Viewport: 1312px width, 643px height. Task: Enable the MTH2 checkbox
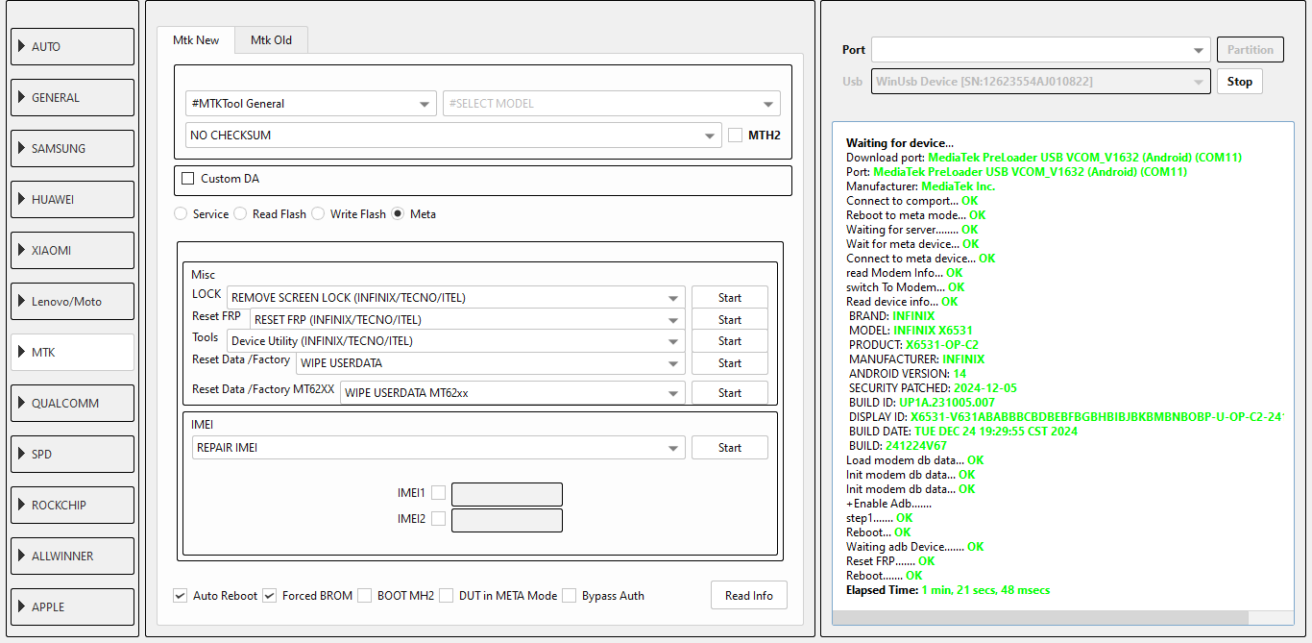point(736,135)
